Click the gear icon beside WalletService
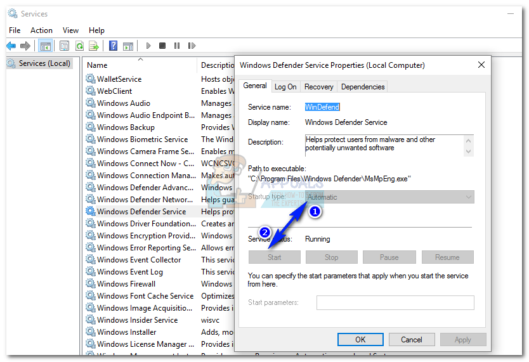 pyautogui.click(x=91, y=79)
